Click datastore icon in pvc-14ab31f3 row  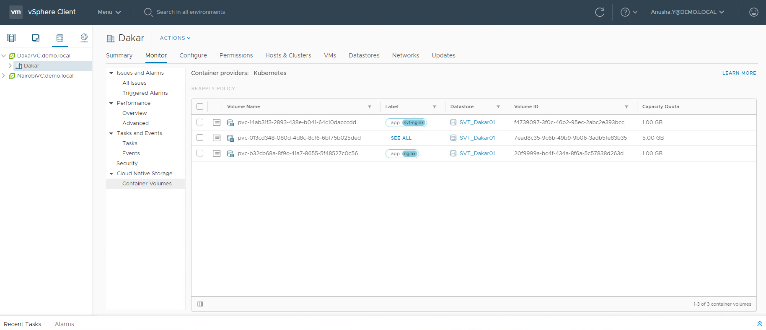(453, 122)
